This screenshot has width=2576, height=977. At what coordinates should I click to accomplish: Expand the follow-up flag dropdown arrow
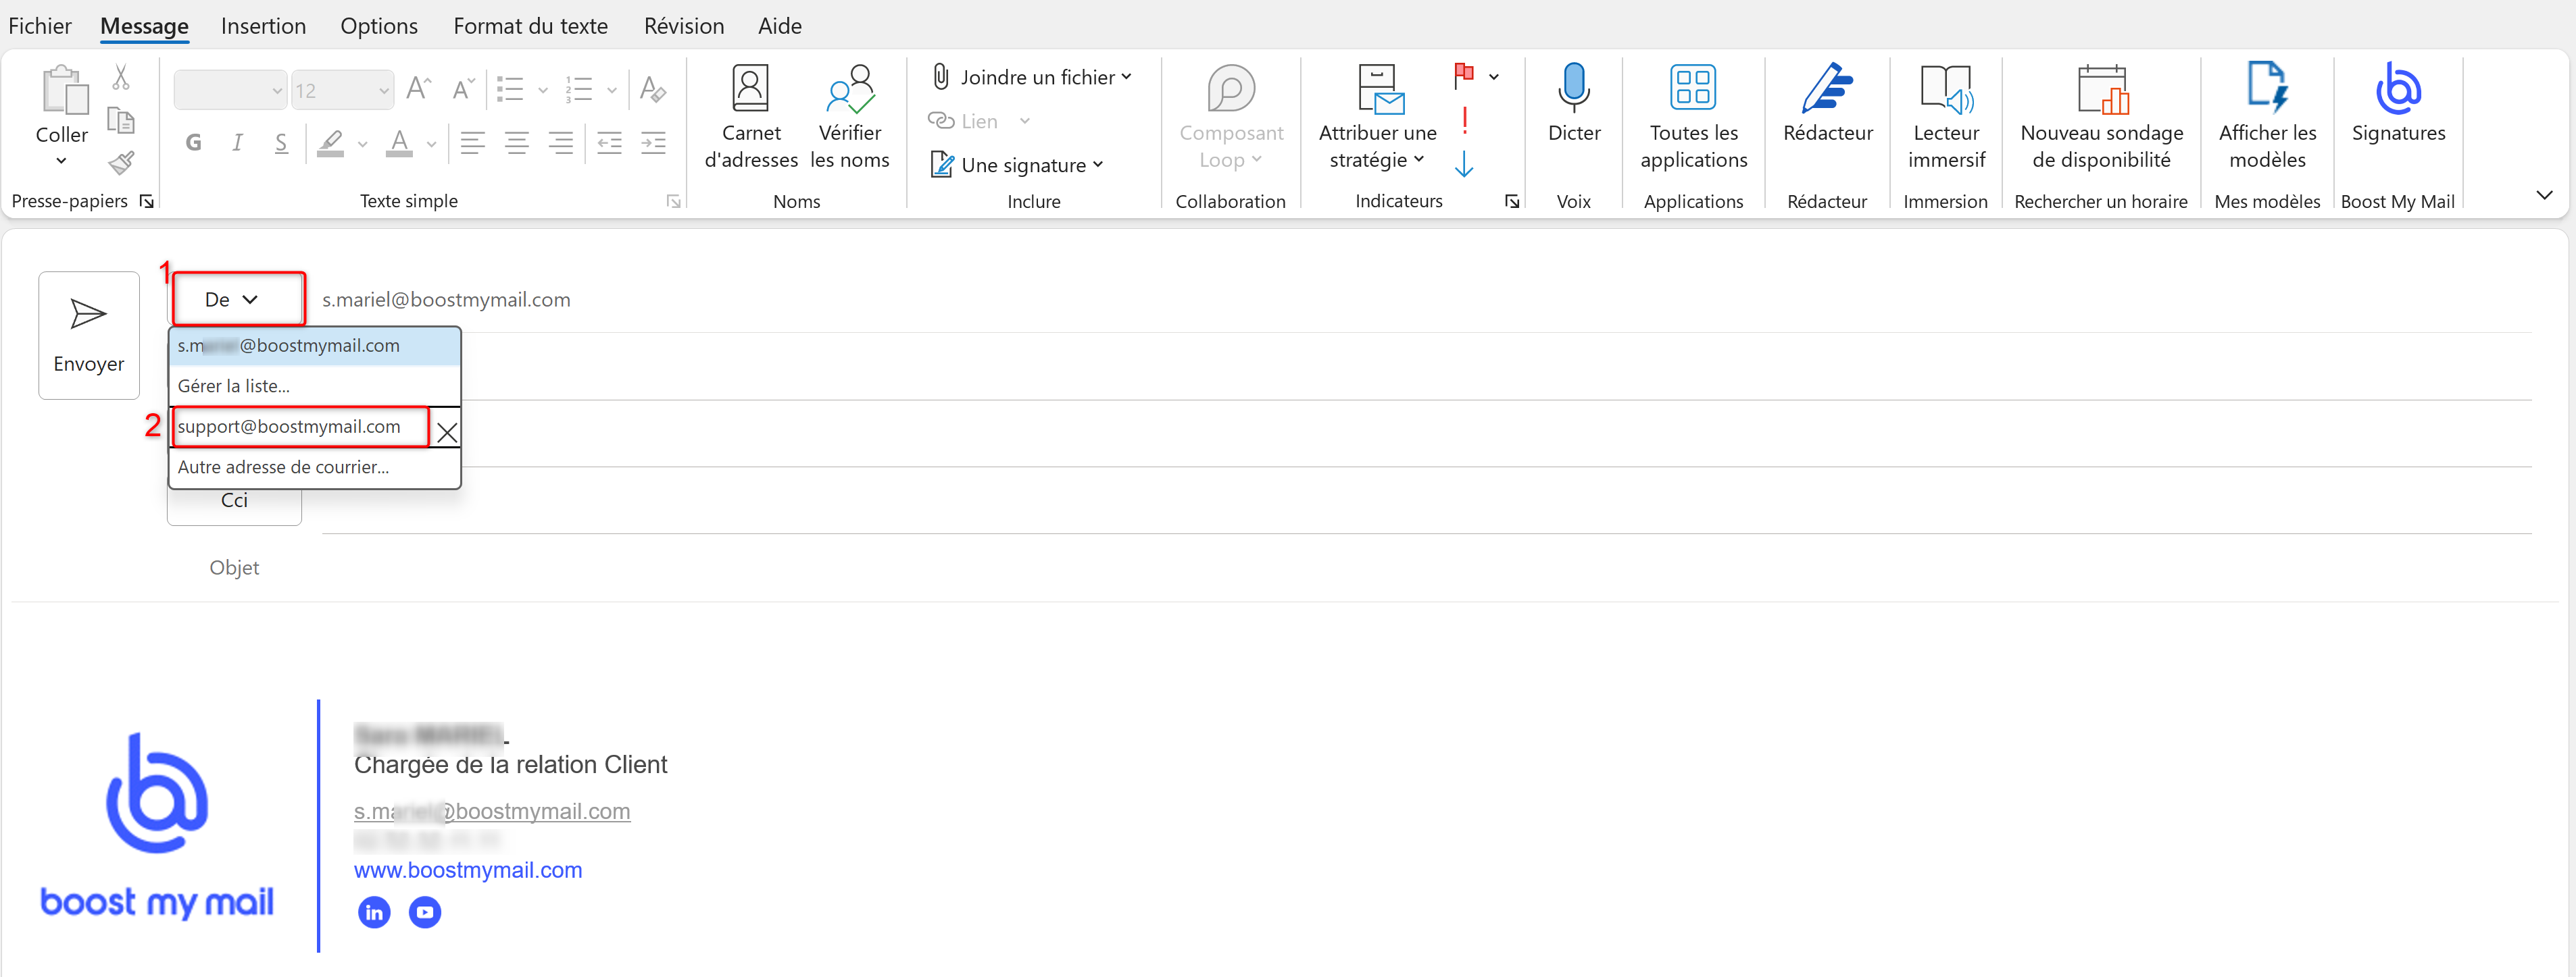click(x=1494, y=77)
